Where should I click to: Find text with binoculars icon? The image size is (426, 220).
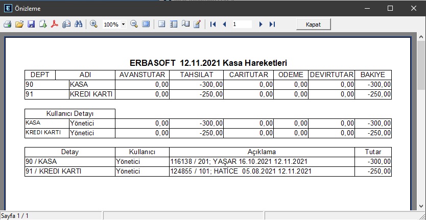click(x=79, y=24)
